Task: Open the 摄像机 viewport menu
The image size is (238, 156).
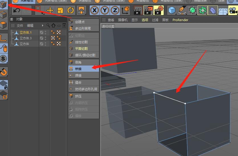Action: point(123,20)
